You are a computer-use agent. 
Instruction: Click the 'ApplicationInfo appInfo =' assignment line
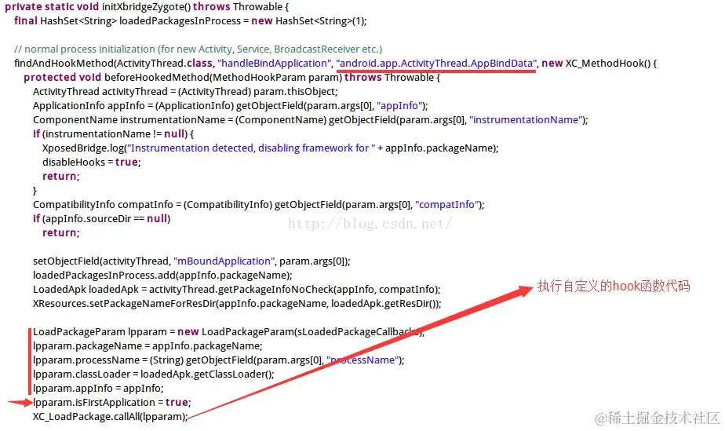230,106
